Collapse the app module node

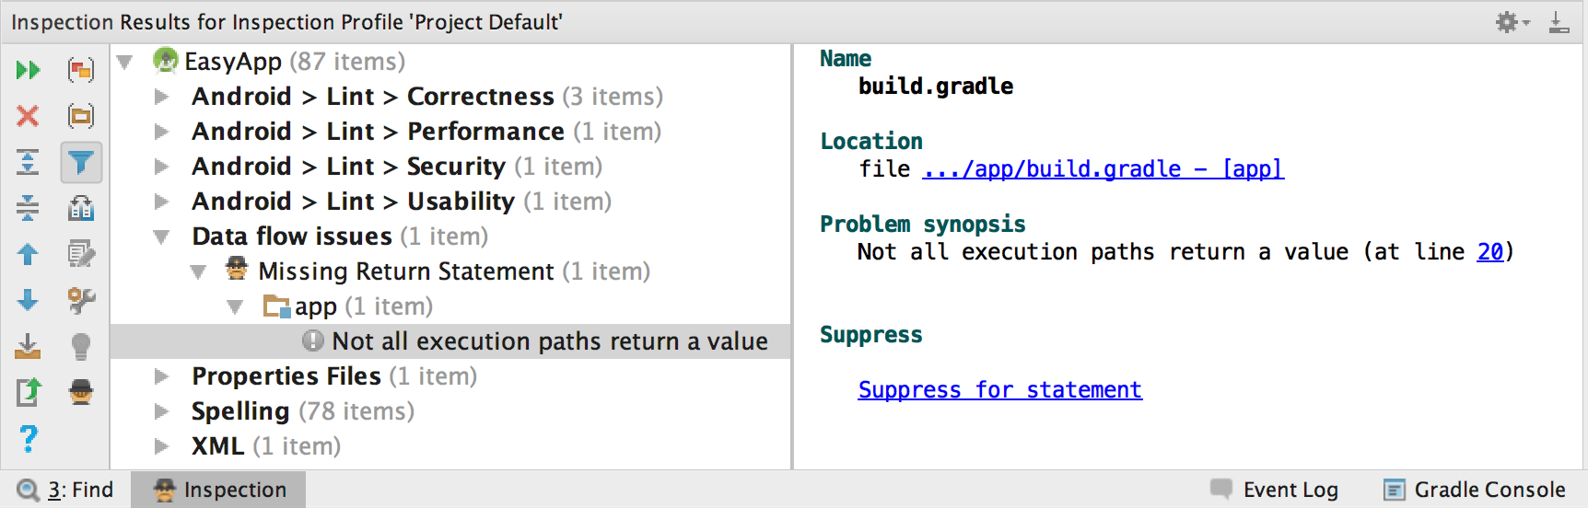coord(235,306)
